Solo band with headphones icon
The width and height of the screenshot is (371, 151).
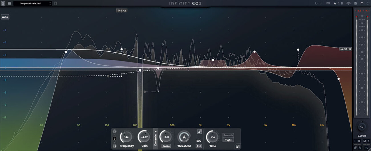[x=114, y=146]
